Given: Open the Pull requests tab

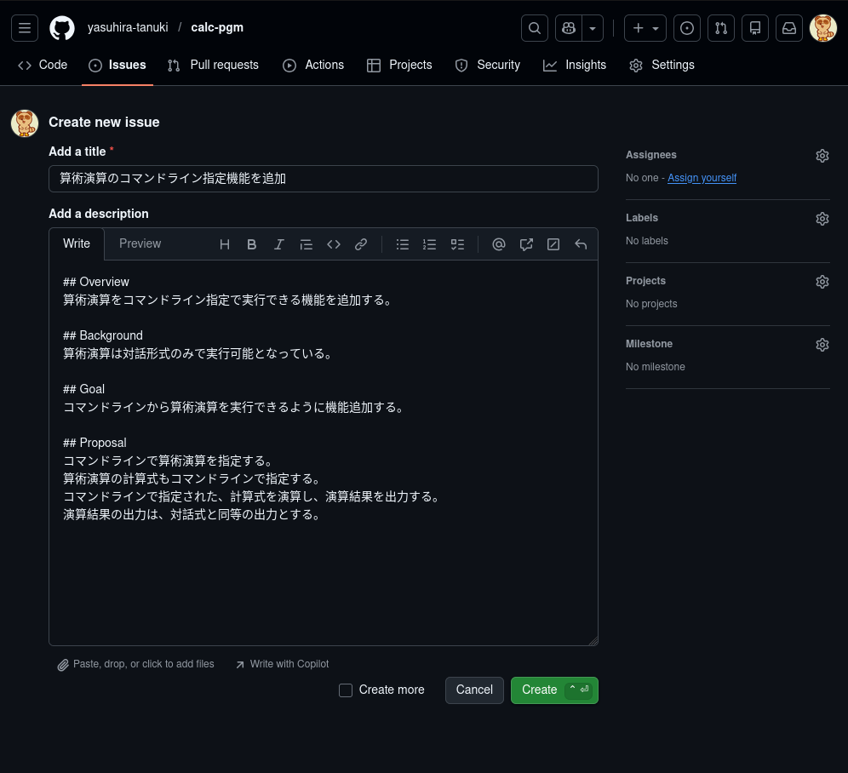Looking at the screenshot, I should point(213,65).
